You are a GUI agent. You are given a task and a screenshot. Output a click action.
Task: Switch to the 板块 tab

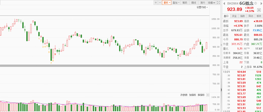coord(259,16)
